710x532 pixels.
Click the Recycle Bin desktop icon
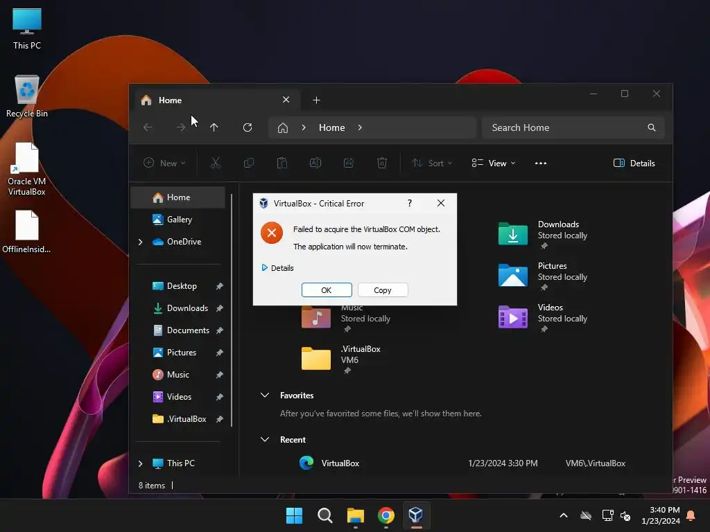tap(27, 96)
